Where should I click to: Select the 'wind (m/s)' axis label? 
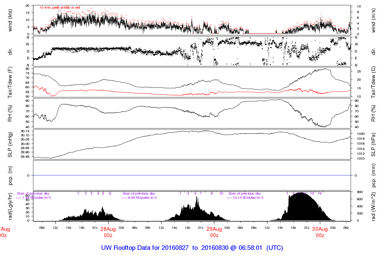373,20
